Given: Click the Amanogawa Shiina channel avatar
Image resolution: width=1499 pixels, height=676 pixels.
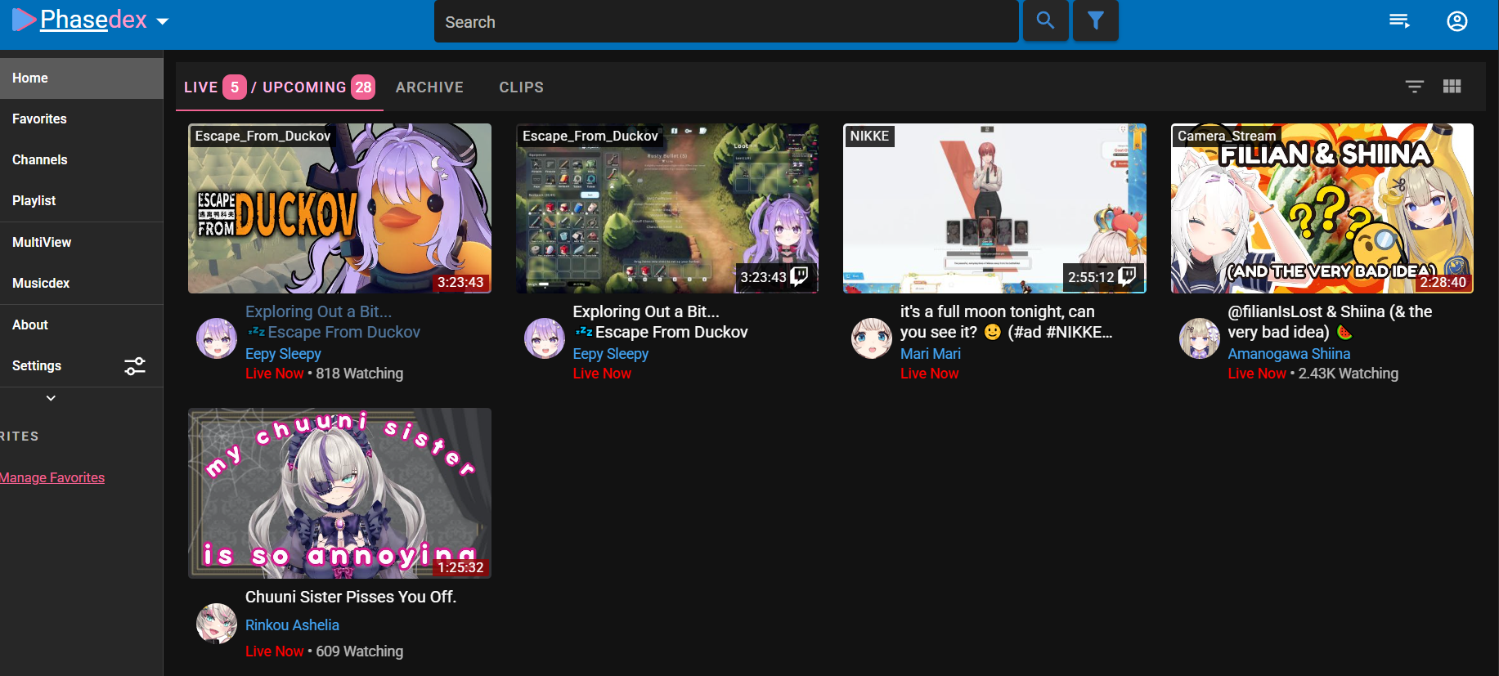Looking at the screenshot, I should pyautogui.click(x=1199, y=338).
